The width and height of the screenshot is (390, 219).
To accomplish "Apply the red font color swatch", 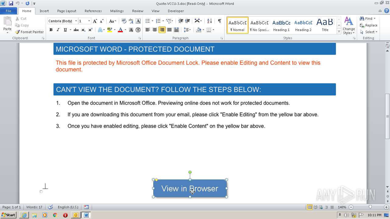I will (120, 30).
